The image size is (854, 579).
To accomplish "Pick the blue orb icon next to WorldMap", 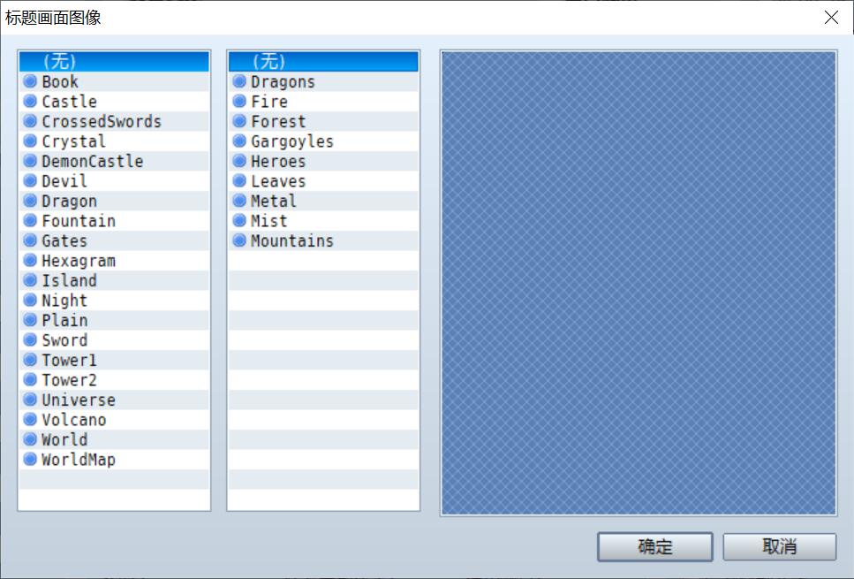I will click(31, 459).
